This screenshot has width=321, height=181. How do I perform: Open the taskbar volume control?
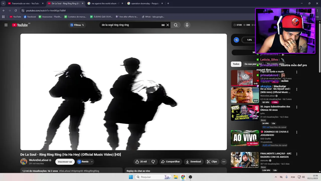[x=303, y=177]
